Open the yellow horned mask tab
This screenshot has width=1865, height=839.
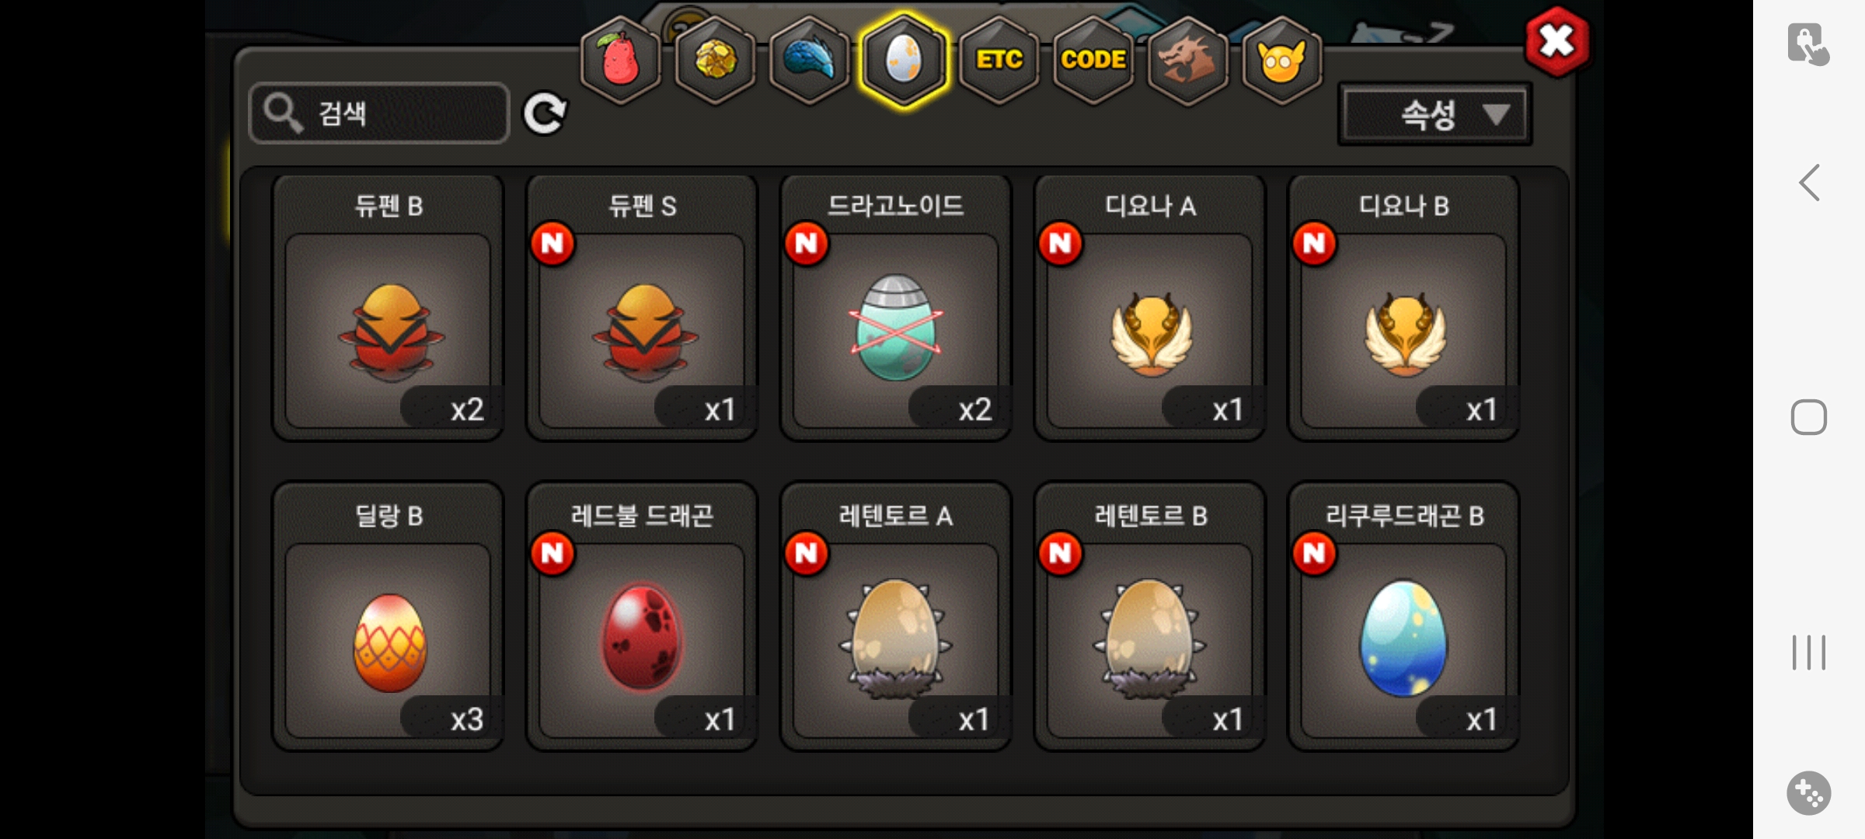(x=1282, y=59)
